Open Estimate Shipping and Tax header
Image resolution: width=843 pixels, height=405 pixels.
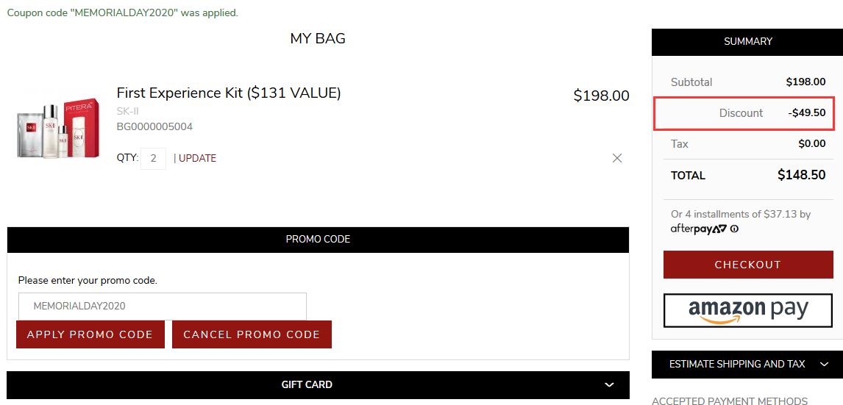tap(747, 364)
